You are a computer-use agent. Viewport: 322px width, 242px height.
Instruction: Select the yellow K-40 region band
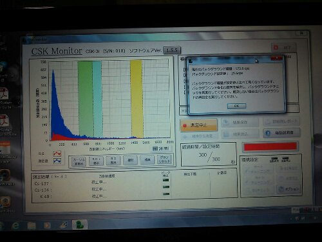(x=137, y=99)
